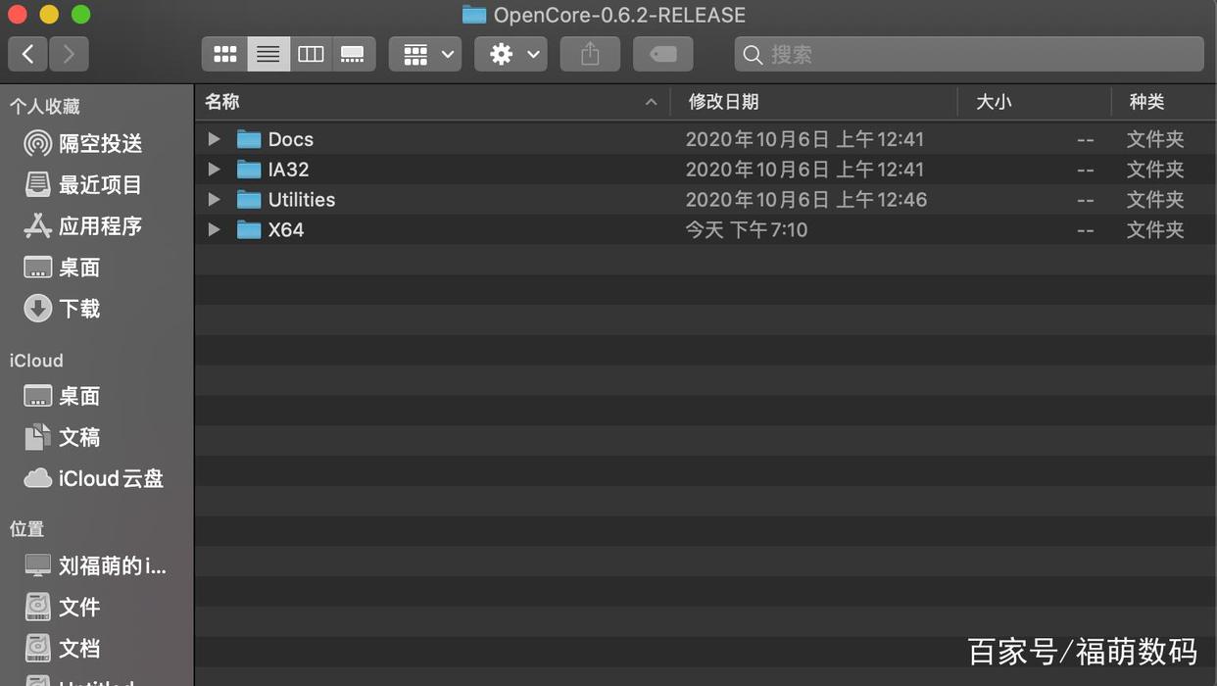Click the sort direction arrow in 名称 header
Viewport: 1217px width, 686px height.
651,102
